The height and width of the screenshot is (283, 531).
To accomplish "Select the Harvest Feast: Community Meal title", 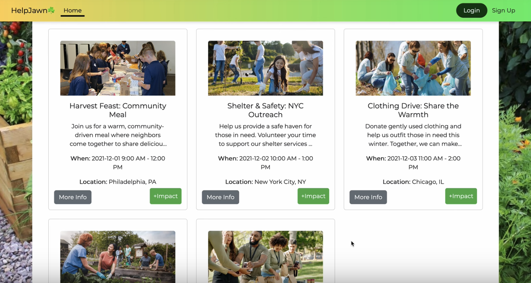I will click(118, 110).
